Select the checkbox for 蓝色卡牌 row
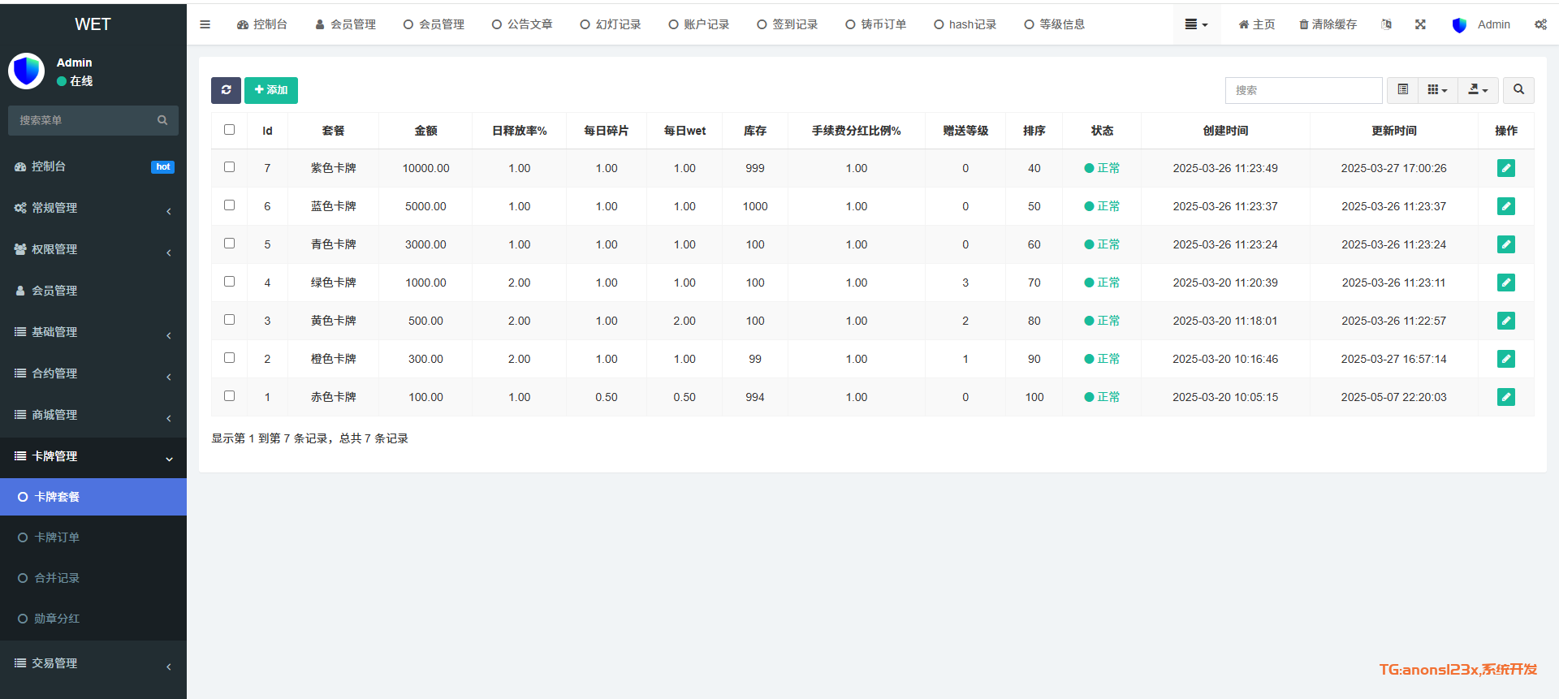Screen dimensions: 1559x699 tap(229, 205)
